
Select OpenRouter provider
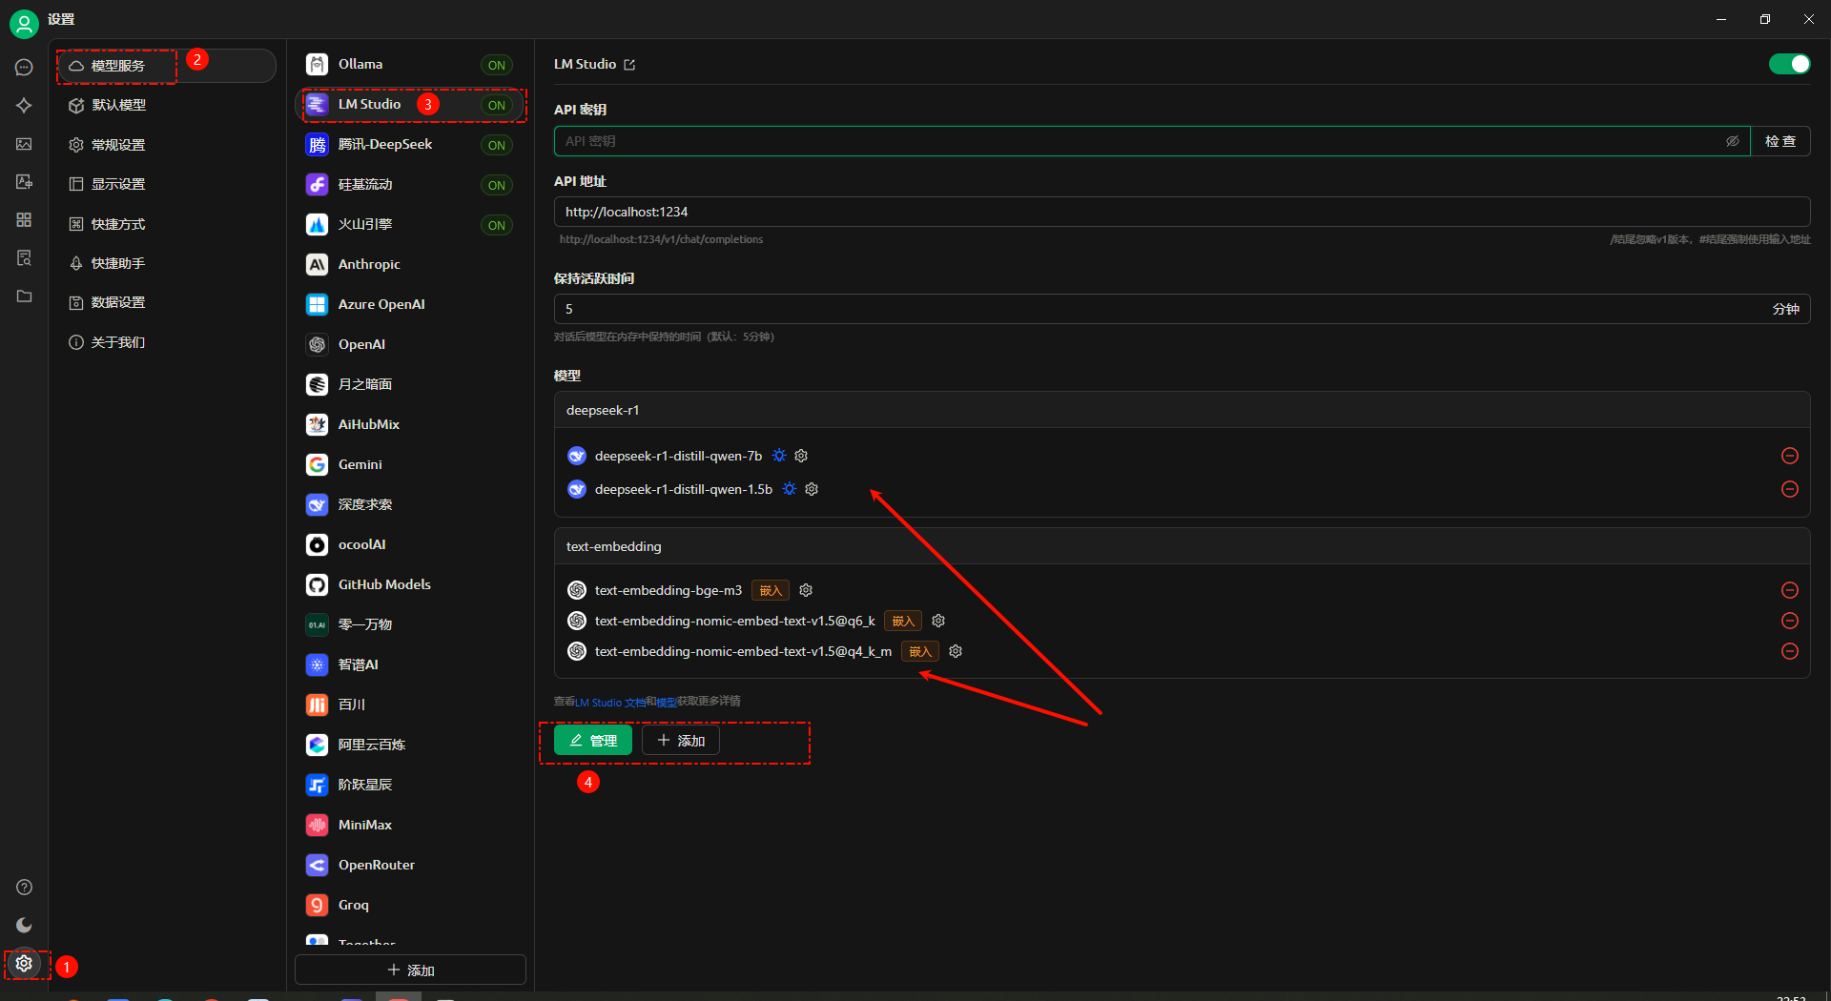410,865
